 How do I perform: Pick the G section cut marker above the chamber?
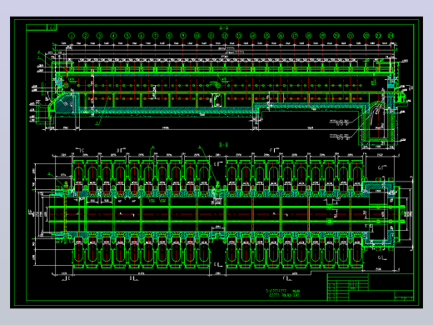pyautogui.click(x=382, y=167)
